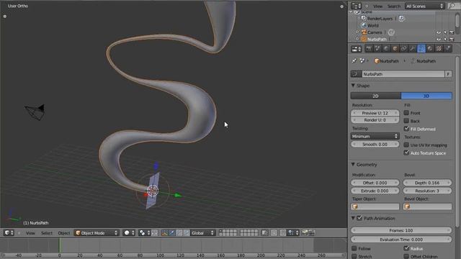Toggle the Path Animation checkbox
Screen dimensions: 461x259
pos(359,218)
